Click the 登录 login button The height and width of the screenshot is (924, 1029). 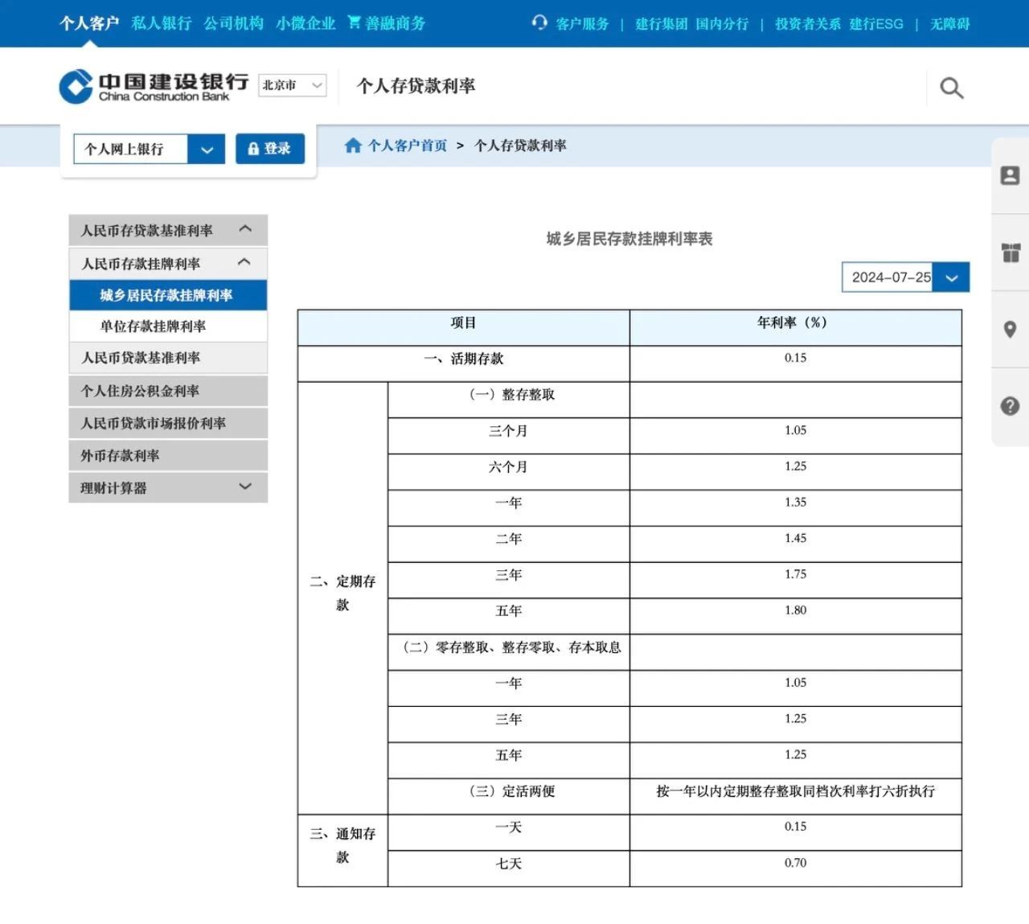click(269, 149)
